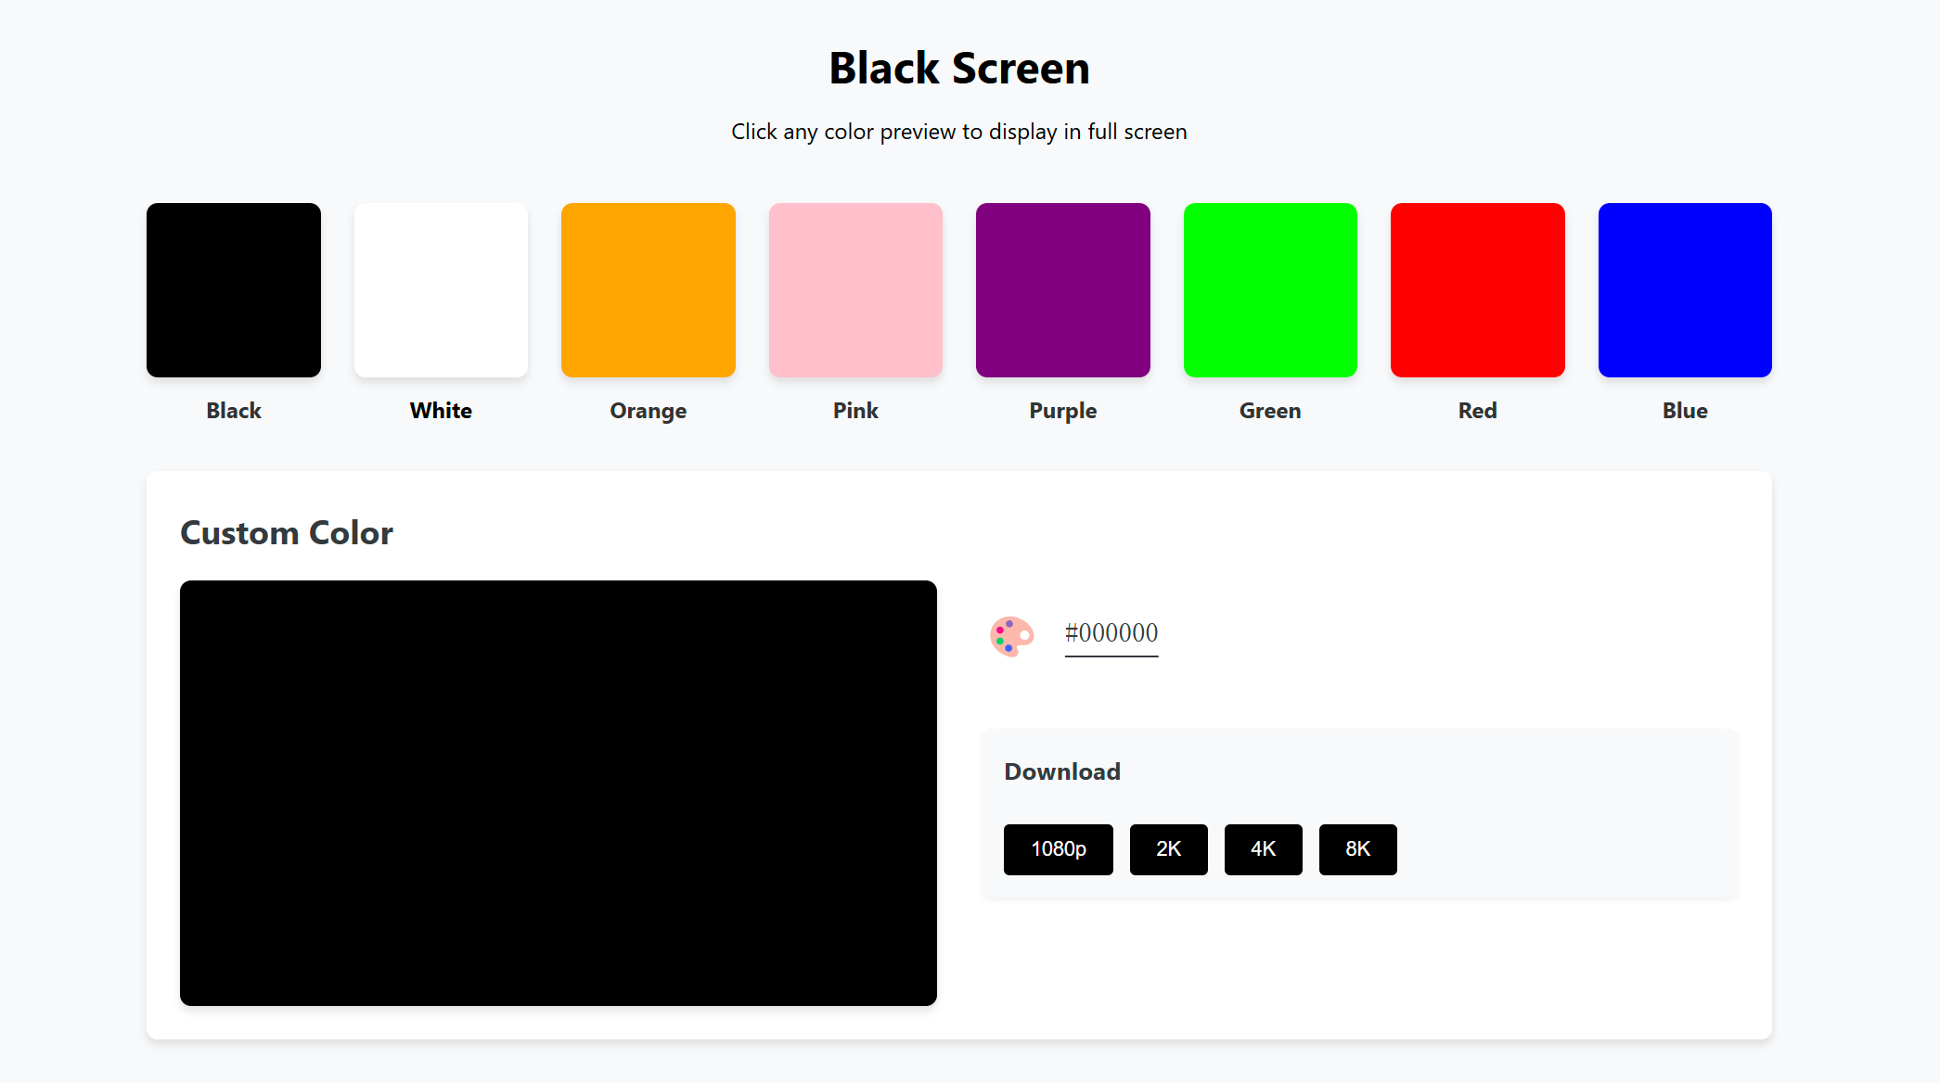Click the custom color black preview area

click(x=559, y=793)
